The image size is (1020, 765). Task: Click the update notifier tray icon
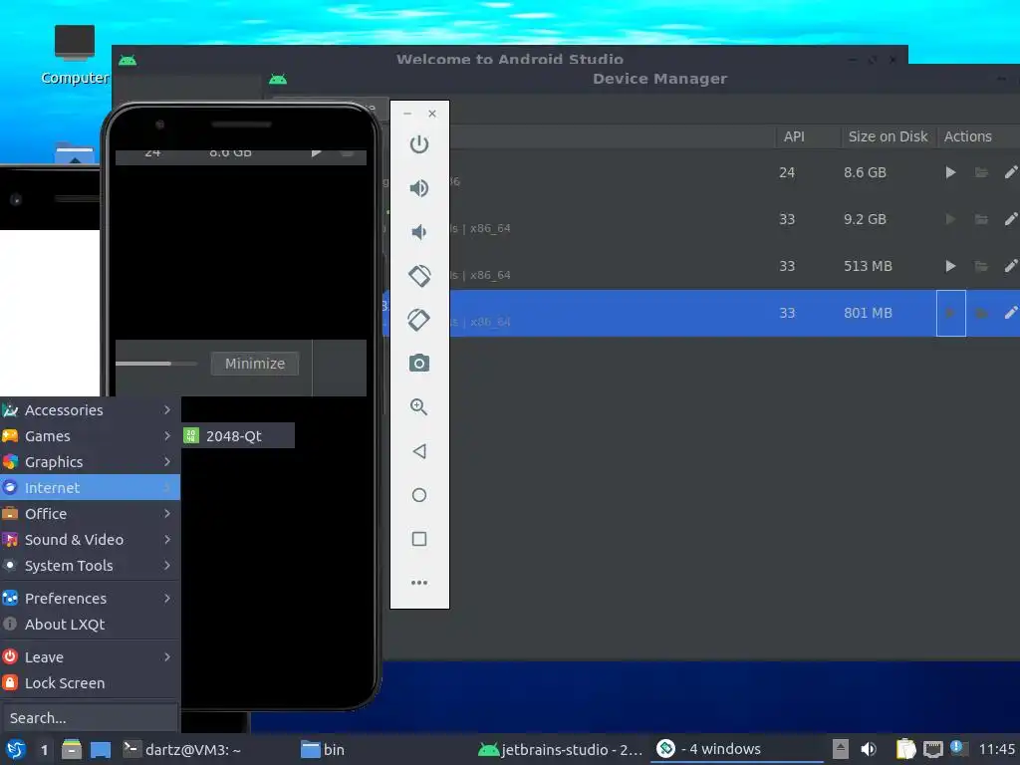pyautogui.click(x=958, y=748)
